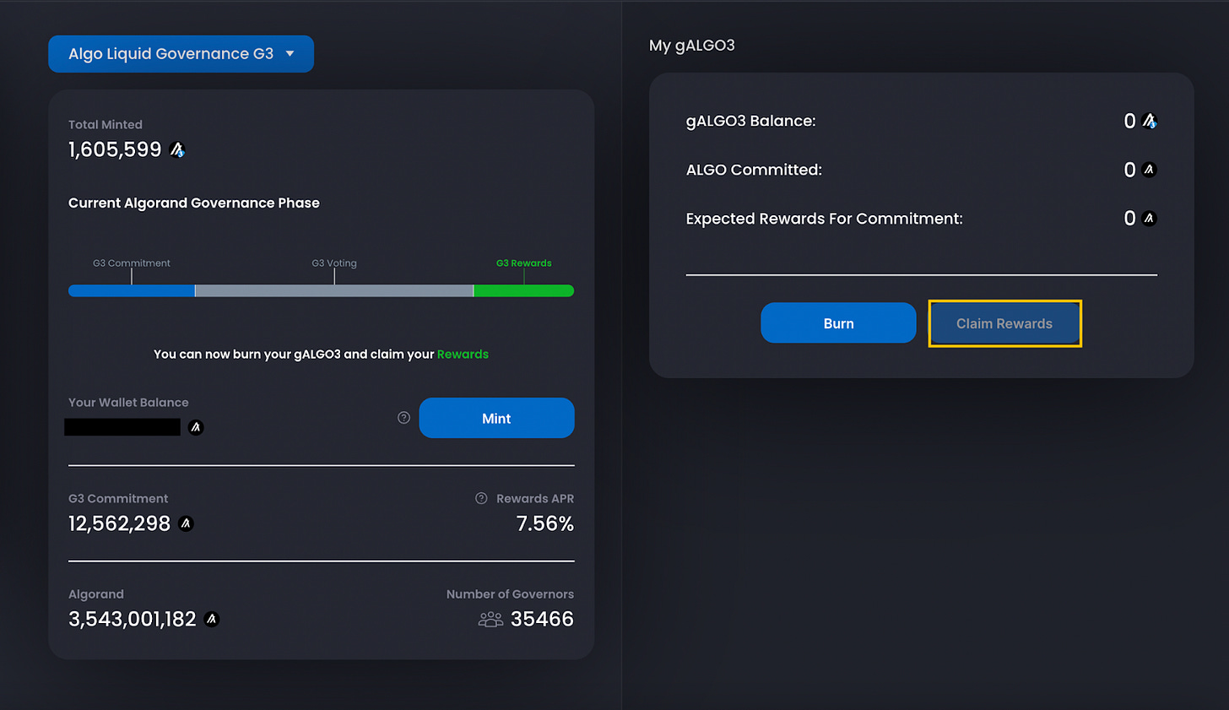The height and width of the screenshot is (710, 1229).
Task: Click the Algo icon beside Expected Rewards
Action: (1149, 219)
